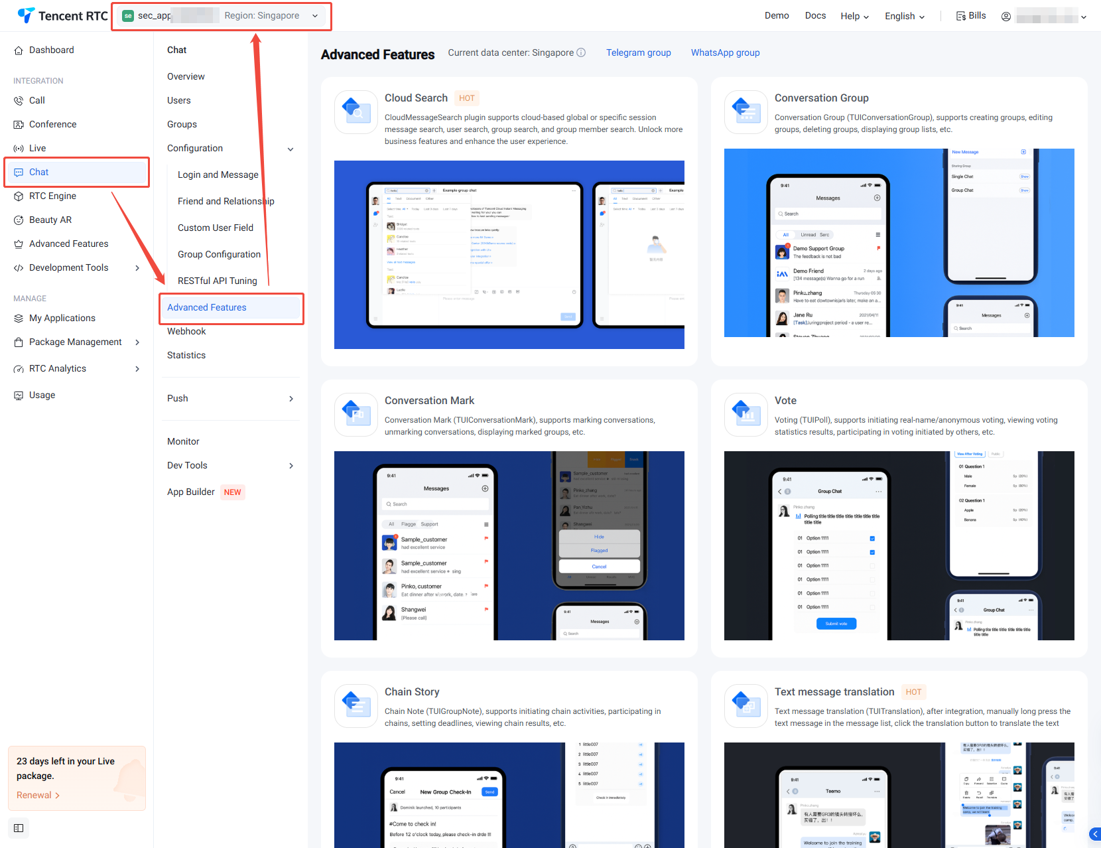Click the Tencent RTC logo icon

coord(26,15)
